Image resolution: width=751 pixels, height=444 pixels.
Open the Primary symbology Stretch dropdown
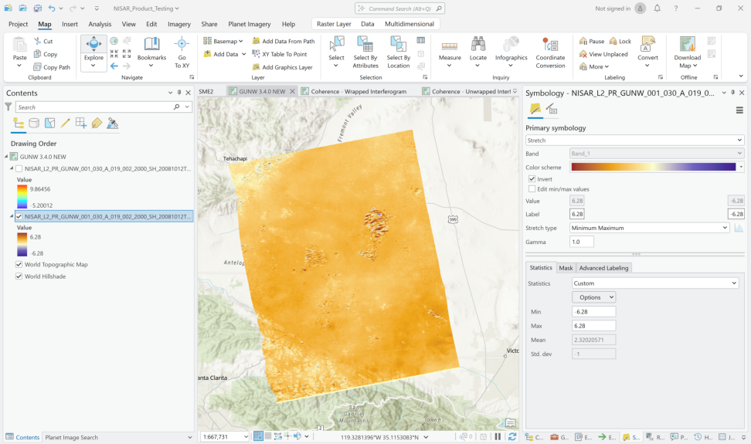coord(634,141)
